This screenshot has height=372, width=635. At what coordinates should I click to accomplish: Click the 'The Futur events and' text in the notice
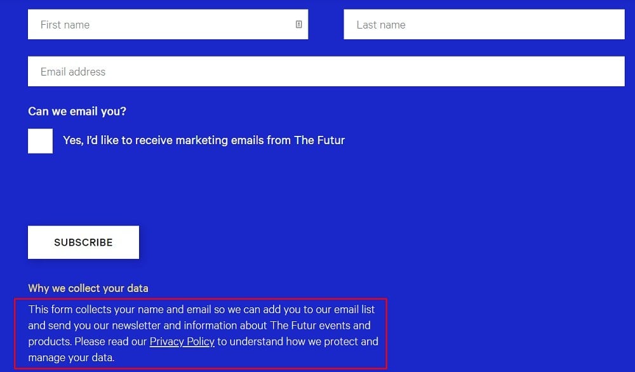pos(320,326)
